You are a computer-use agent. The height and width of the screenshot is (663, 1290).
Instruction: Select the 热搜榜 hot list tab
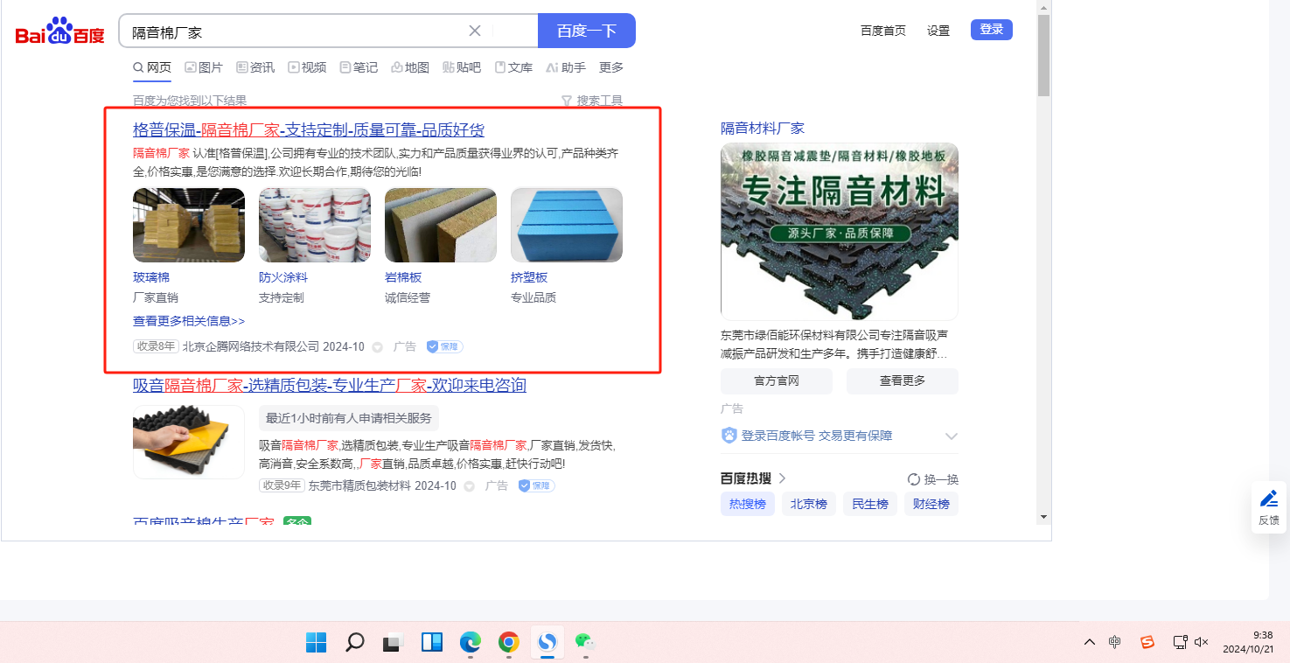(x=748, y=504)
